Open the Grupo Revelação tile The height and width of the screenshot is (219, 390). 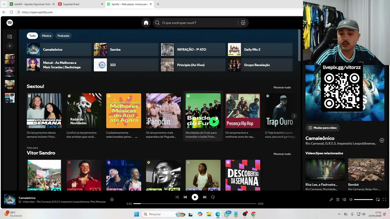click(260, 65)
